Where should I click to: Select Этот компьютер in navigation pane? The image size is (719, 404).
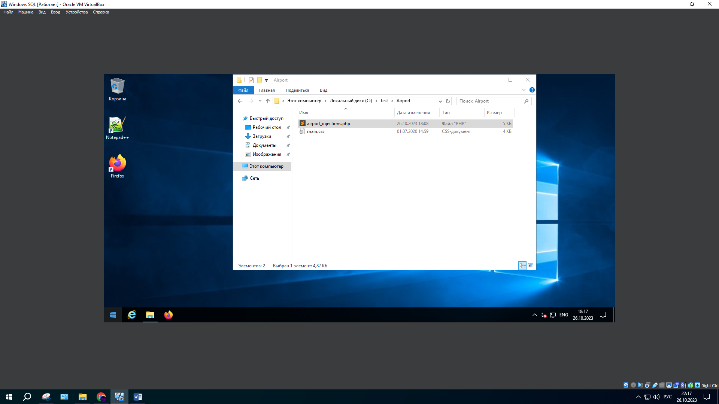click(262, 166)
